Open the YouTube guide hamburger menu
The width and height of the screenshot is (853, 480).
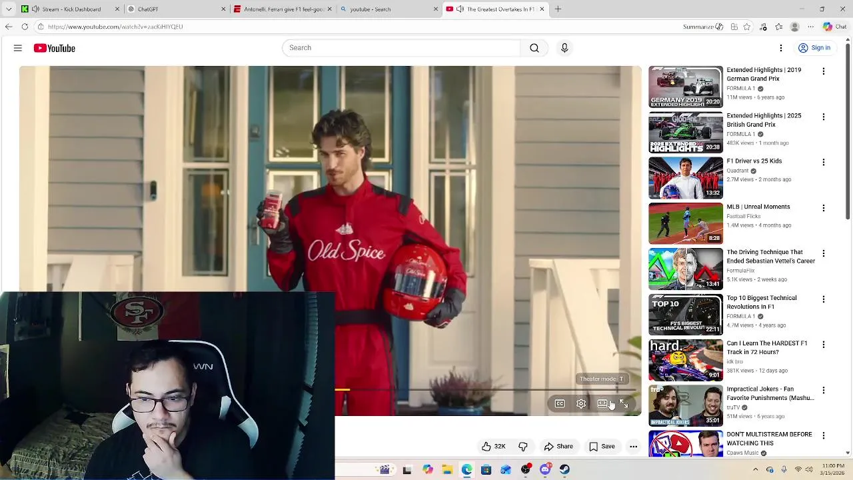tap(18, 48)
